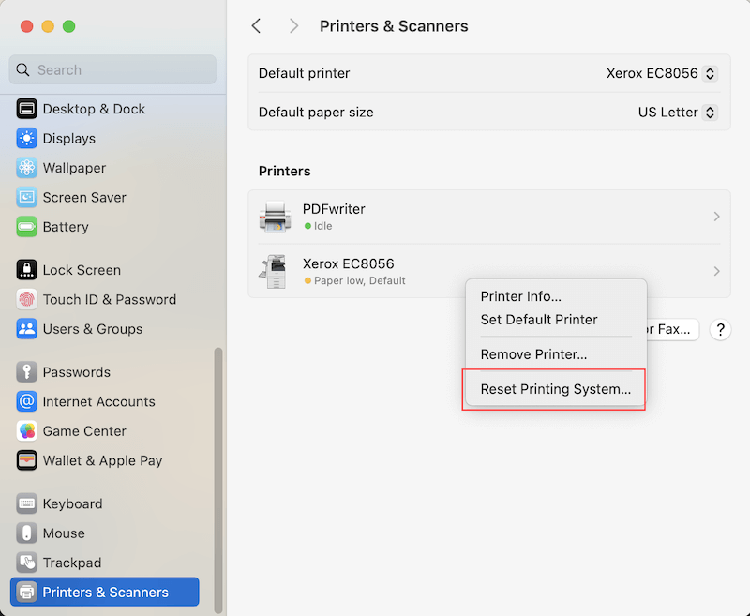Click the Touch ID & Password sidebar icon
Image resolution: width=750 pixels, height=616 pixels.
tap(28, 299)
